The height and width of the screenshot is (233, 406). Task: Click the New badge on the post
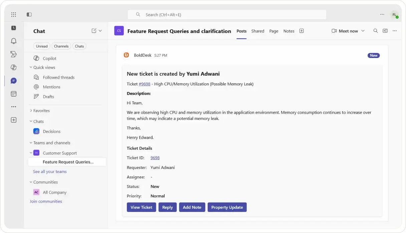(x=374, y=55)
